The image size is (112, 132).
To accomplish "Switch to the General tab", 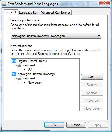I will [x=11, y=12].
